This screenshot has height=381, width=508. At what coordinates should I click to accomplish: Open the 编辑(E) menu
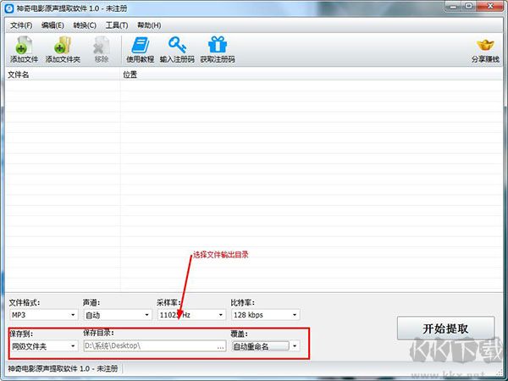pyautogui.click(x=52, y=25)
